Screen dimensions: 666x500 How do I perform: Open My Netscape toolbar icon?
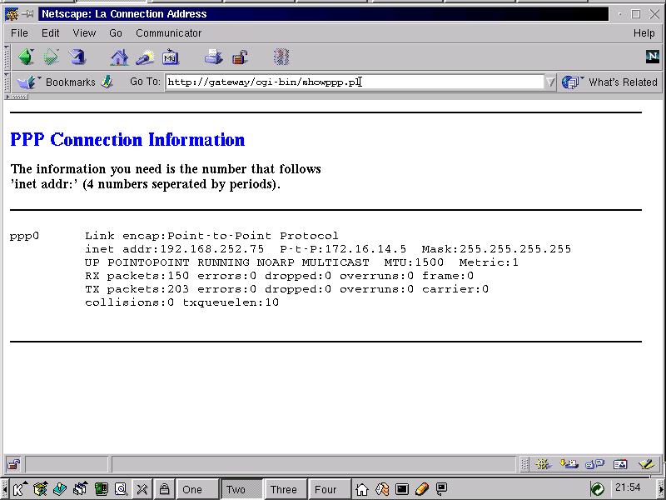pyautogui.click(x=171, y=57)
